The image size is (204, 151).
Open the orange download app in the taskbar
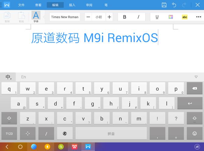tap(47, 147)
